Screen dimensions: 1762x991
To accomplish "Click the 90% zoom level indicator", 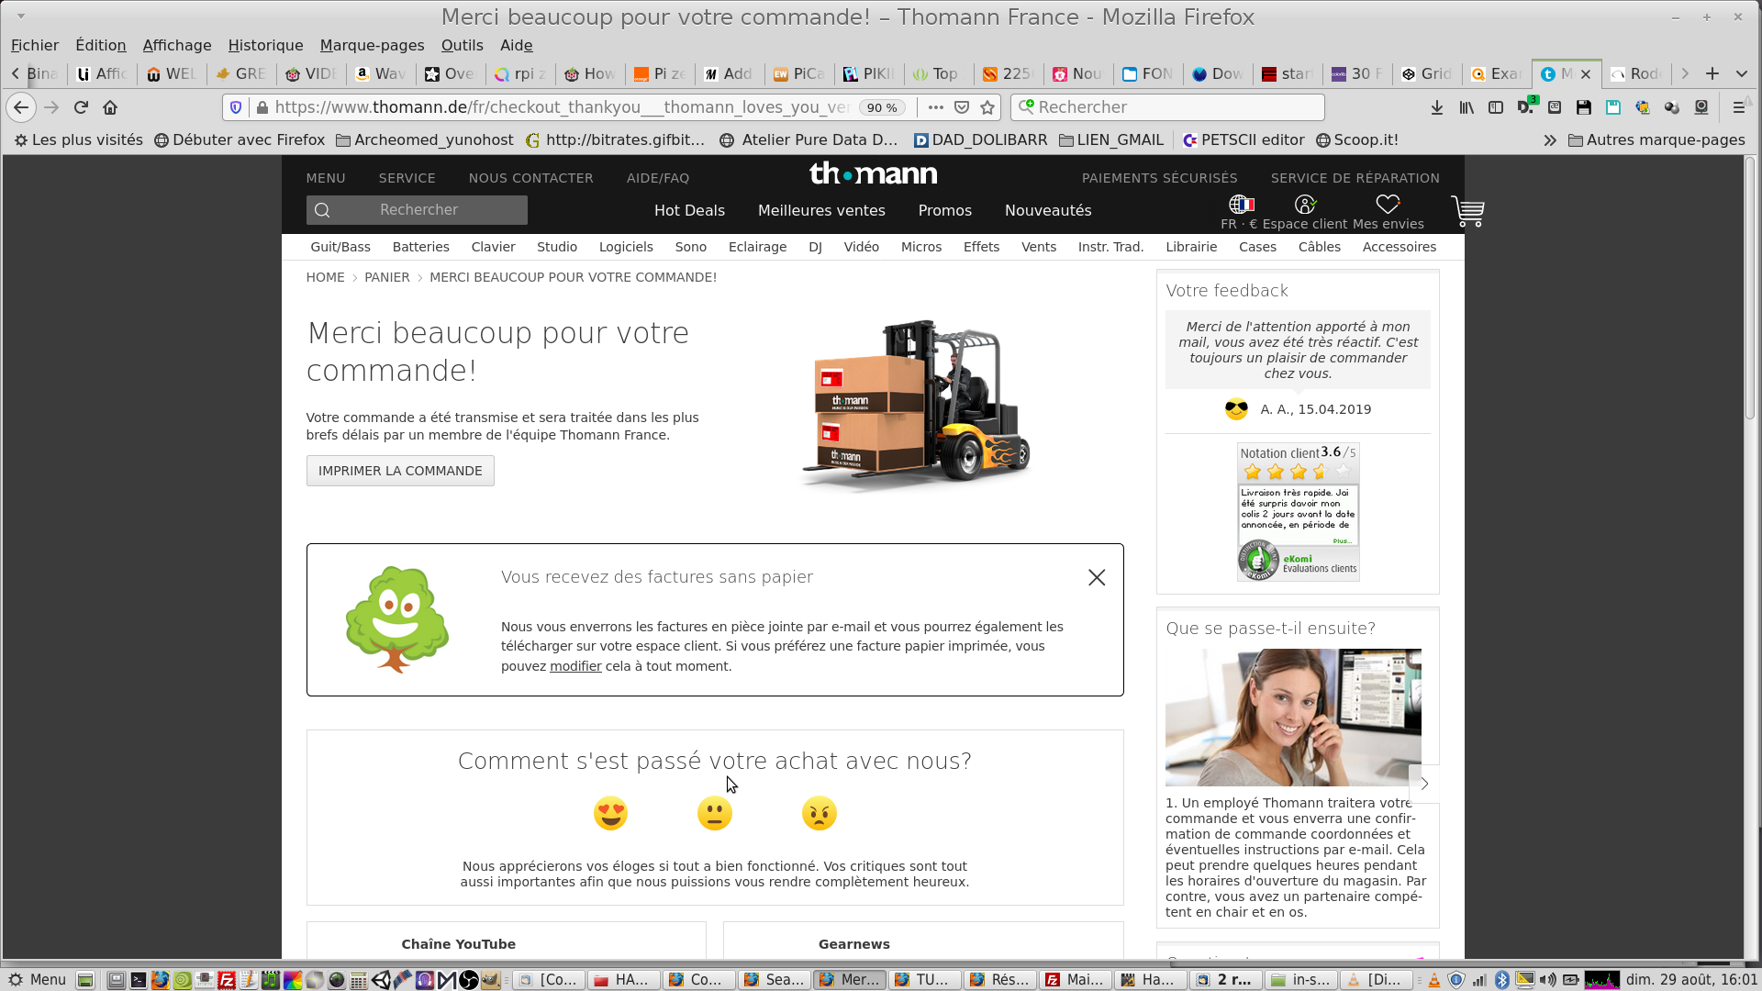I will coord(882,107).
